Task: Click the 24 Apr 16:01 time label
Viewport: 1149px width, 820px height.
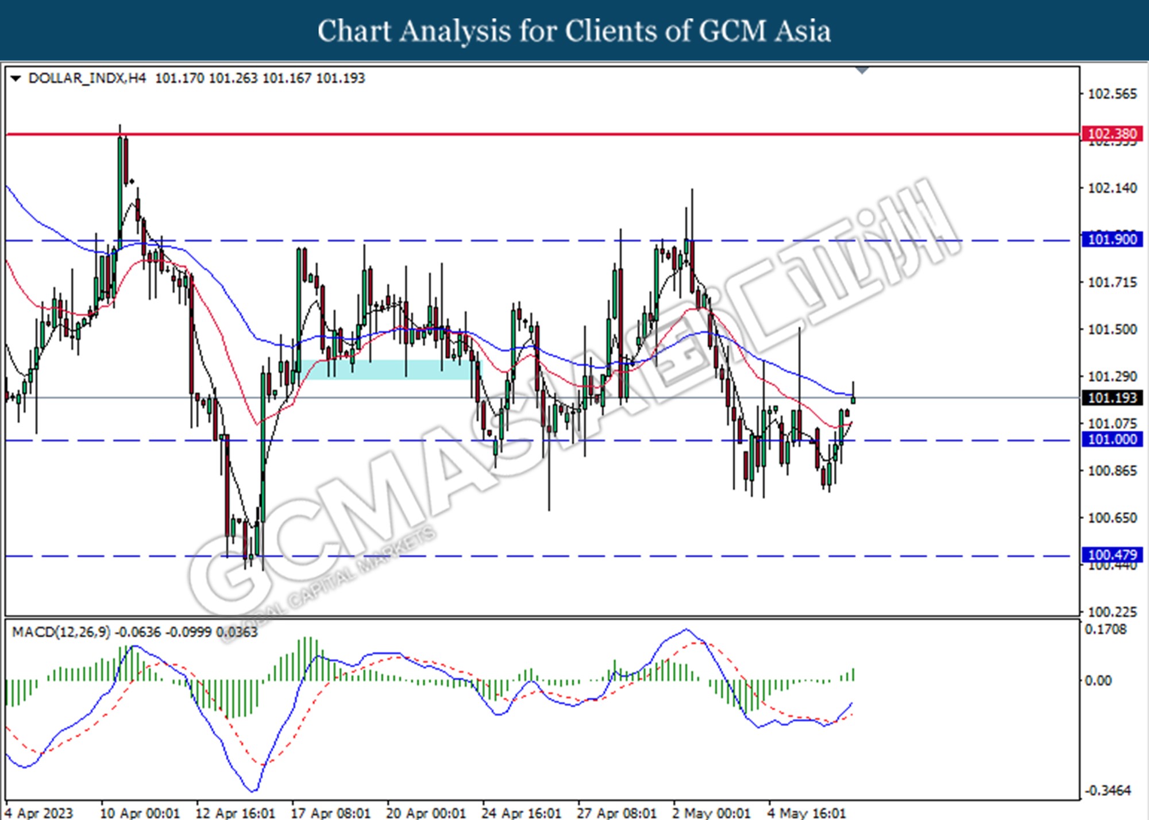Action: click(x=521, y=813)
